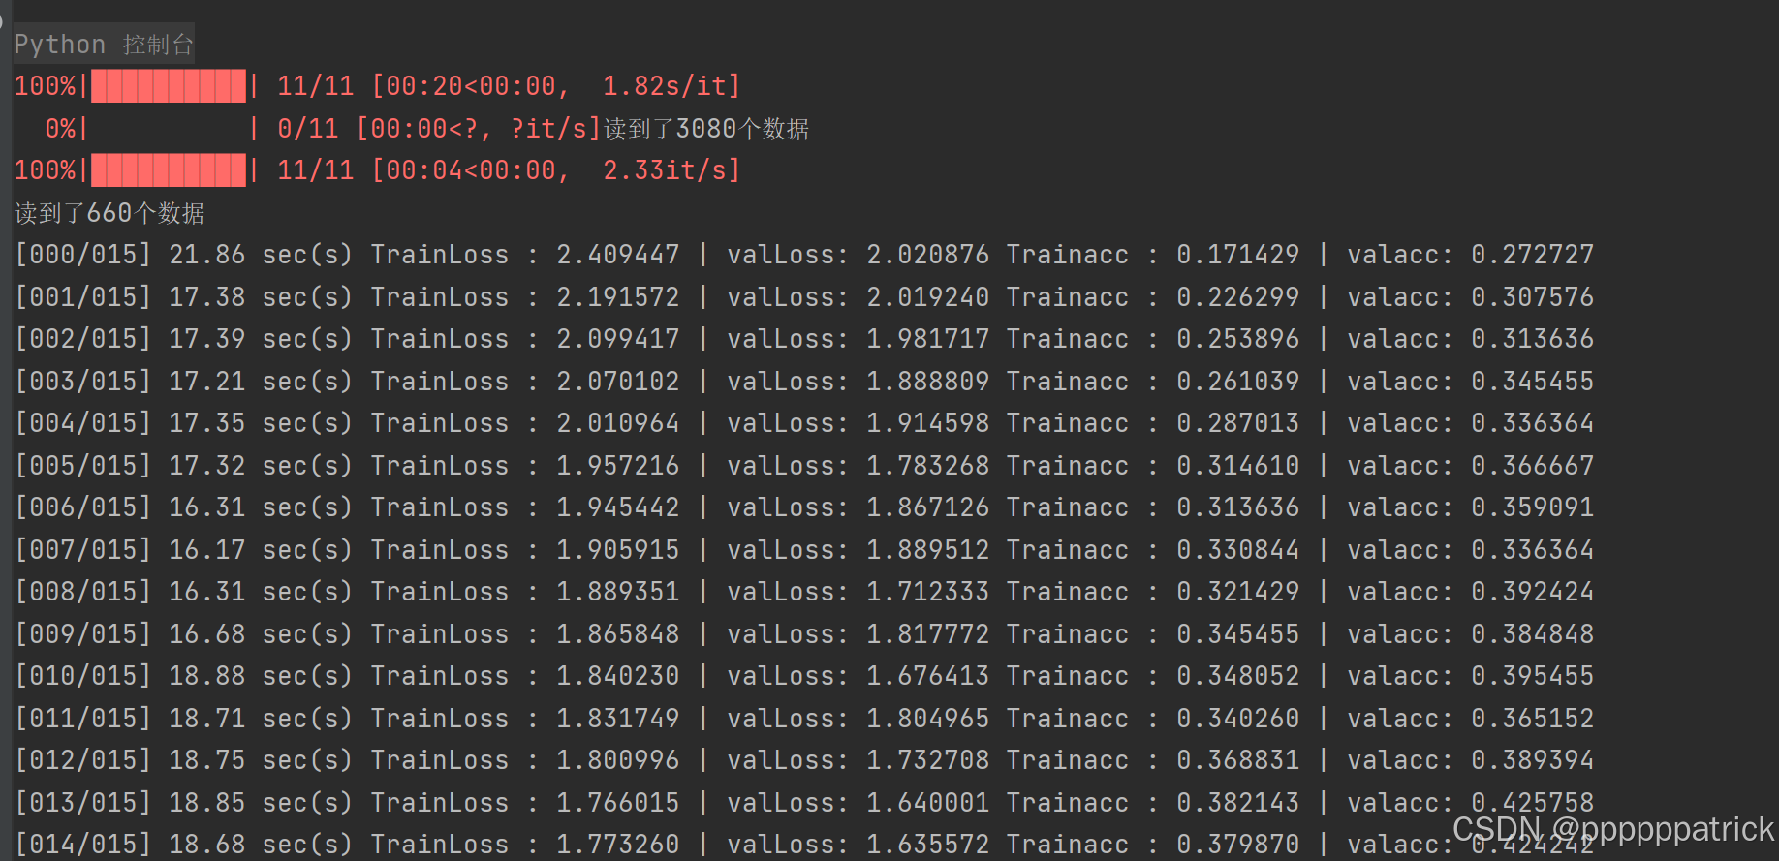Click valacc value 0.345455
This screenshot has width=1779, height=861.
[1533, 382]
